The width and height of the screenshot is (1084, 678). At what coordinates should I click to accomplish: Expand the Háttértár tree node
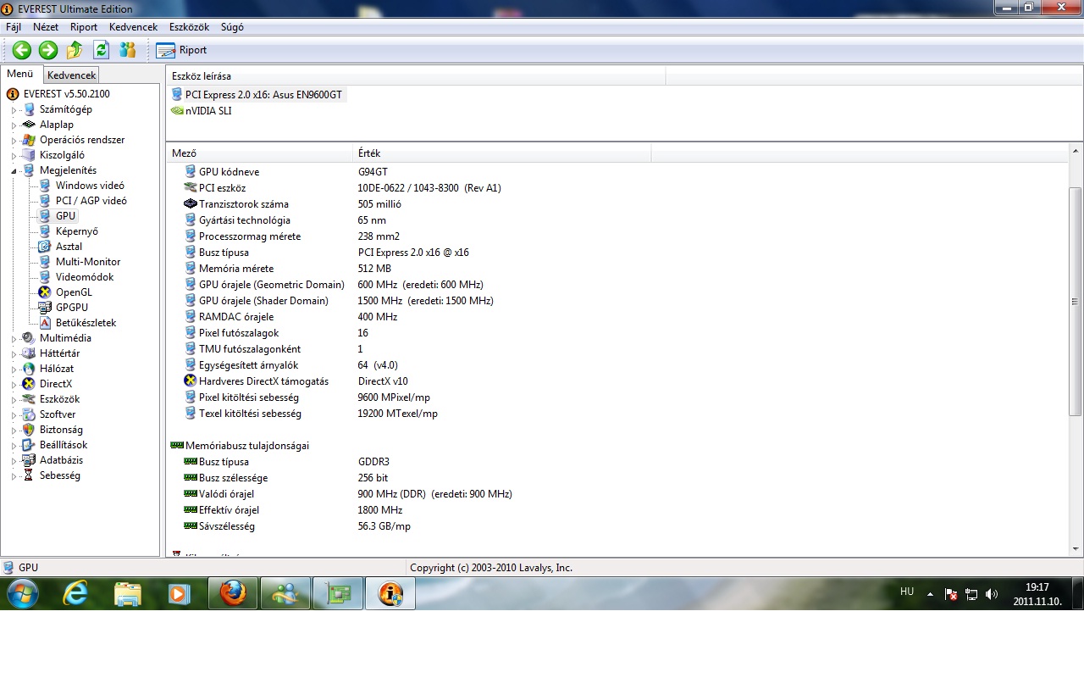click(x=14, y=353)
